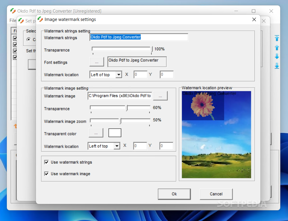
Task: Click Move to top arrow in main window
Action: [x=277, y=38]
